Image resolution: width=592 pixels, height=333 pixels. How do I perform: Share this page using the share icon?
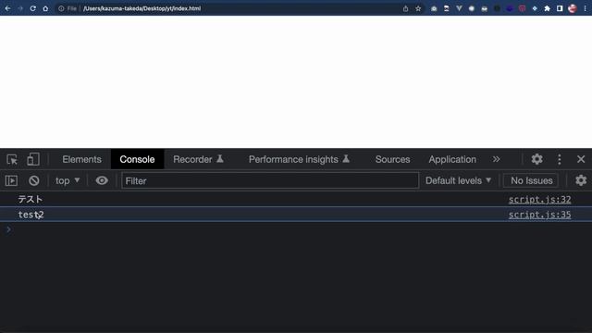(x=405, y=8)
